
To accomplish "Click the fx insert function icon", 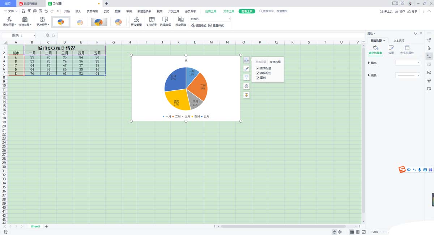I will pyautogui.click(x=54, y=35).
